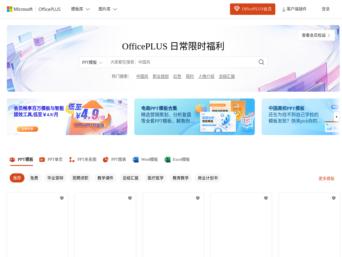Select the 毕业答辩 filter chip

55,178
